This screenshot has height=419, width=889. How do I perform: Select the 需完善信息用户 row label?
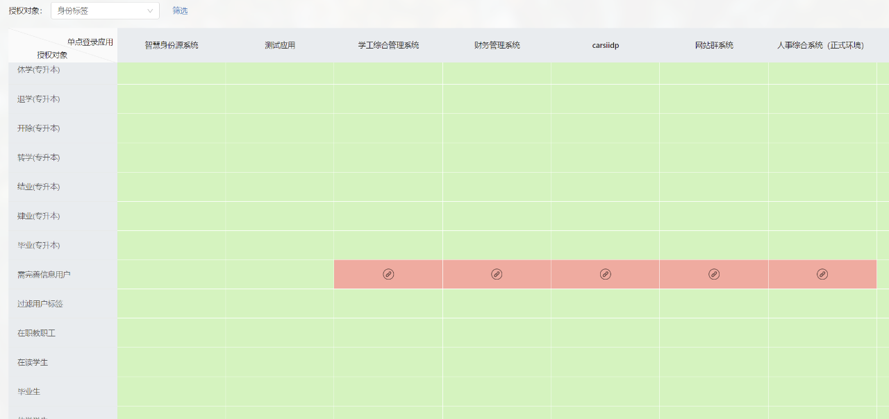pyautogui.click(x=44, y=275)
